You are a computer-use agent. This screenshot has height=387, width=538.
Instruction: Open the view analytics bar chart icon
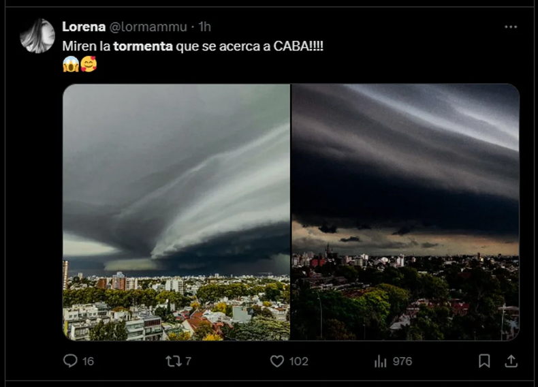click(380, 361)
